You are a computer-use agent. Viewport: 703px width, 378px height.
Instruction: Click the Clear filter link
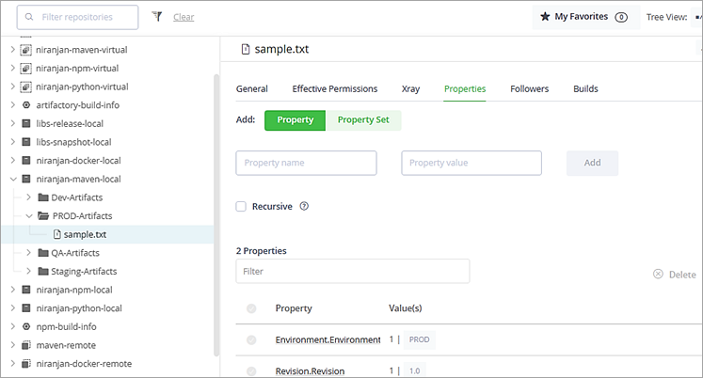pos(184,17)
